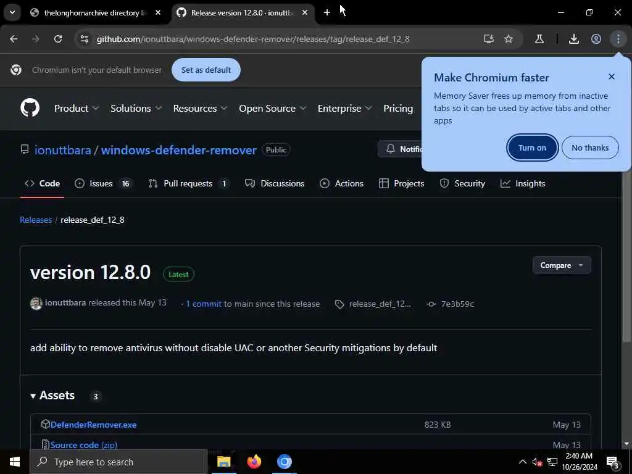The height and width of the screenshot is (474, 632).
Task: Turn on Memory Saver
Action: click(532, 148)
